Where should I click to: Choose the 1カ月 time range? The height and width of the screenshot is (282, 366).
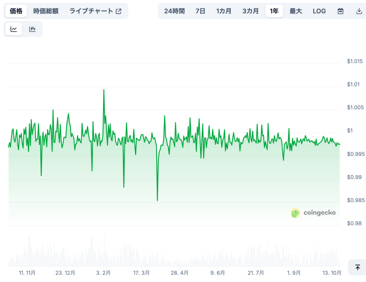coord(224,11)
